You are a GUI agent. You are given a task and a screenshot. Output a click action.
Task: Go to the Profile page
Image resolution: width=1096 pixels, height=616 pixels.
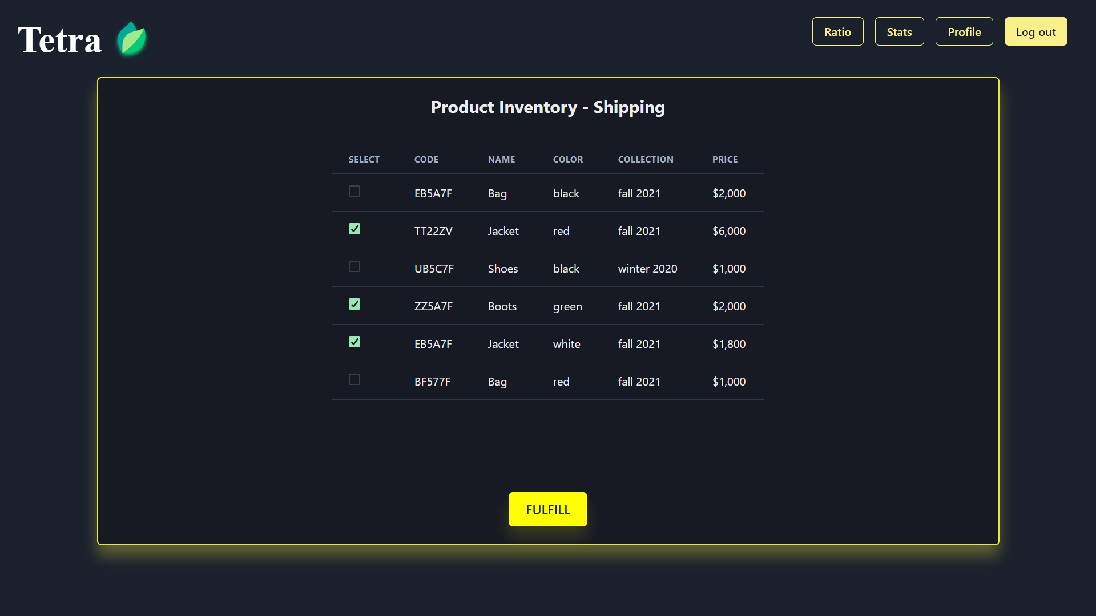click(964, 32)
